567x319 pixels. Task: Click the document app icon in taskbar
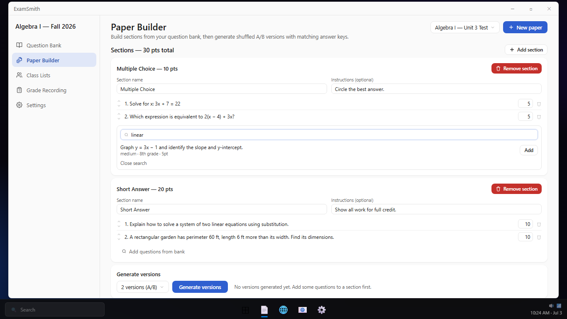pyautogui.click(x=264, y=310)
